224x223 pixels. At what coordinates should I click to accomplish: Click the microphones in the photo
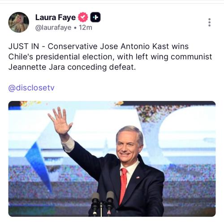[103, 204]
